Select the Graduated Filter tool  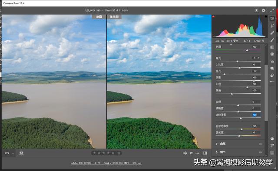point(272,47)
